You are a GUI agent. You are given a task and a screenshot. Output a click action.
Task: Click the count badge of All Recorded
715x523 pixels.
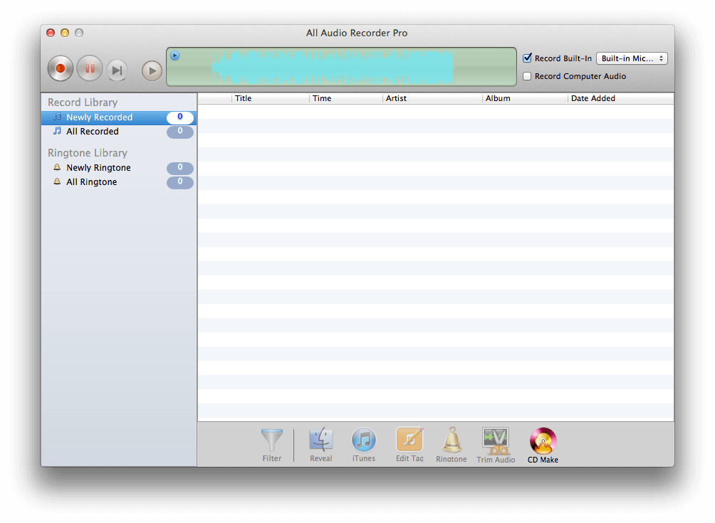180,132
